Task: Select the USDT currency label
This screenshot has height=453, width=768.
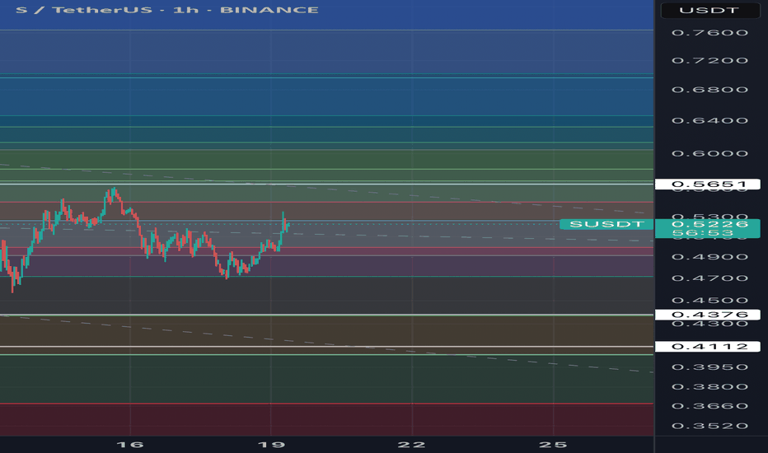Action: tap(709, 10)
